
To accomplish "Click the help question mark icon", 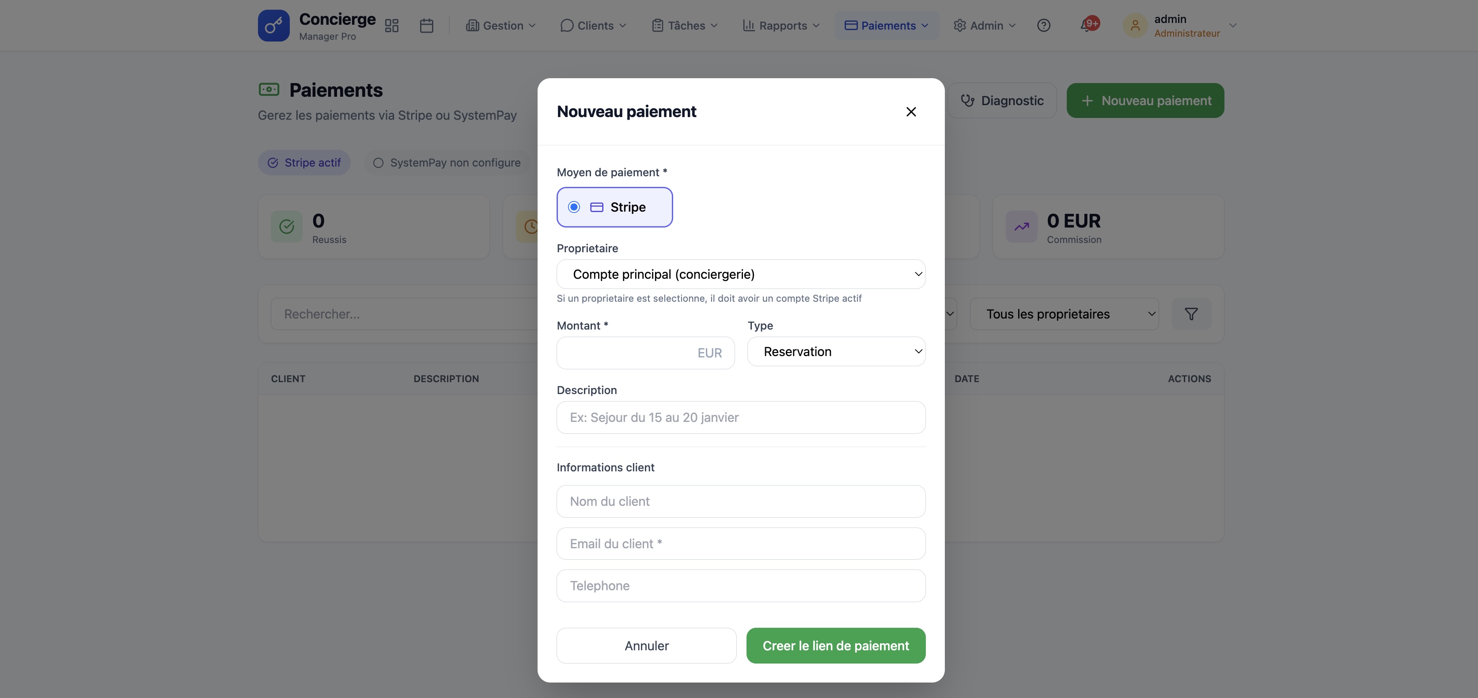I will [x=1043, y=26].
